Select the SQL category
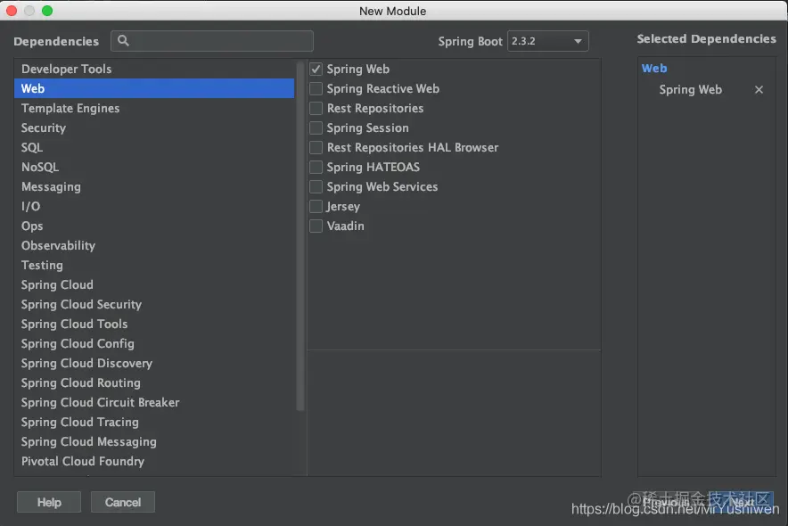This screenshot has width=788, height=526. 154,147
